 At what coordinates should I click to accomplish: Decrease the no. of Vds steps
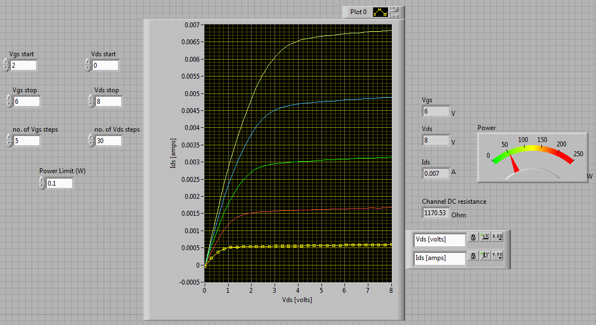(91, 144)
